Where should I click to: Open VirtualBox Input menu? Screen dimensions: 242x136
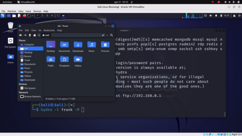click(28, 11)
